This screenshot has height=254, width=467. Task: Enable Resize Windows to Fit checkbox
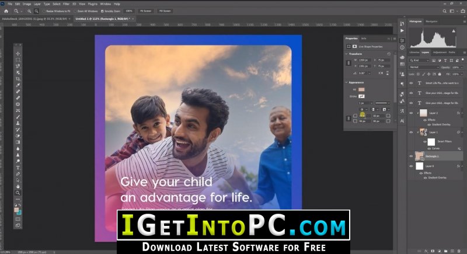click(44, 11)
